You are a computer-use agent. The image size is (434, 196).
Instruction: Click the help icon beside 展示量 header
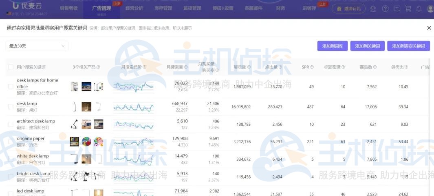(249, 67)
